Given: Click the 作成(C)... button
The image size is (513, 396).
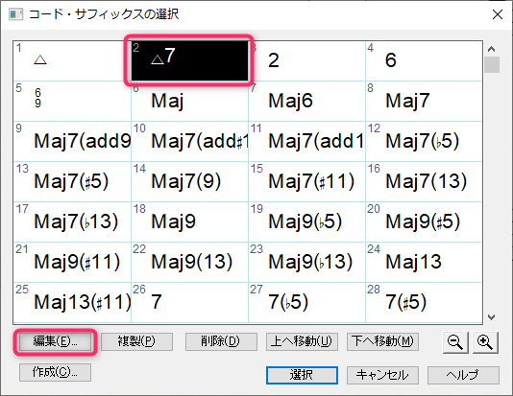Looking at the screenshot, I should pyautogui.click(x=55, y=372).
